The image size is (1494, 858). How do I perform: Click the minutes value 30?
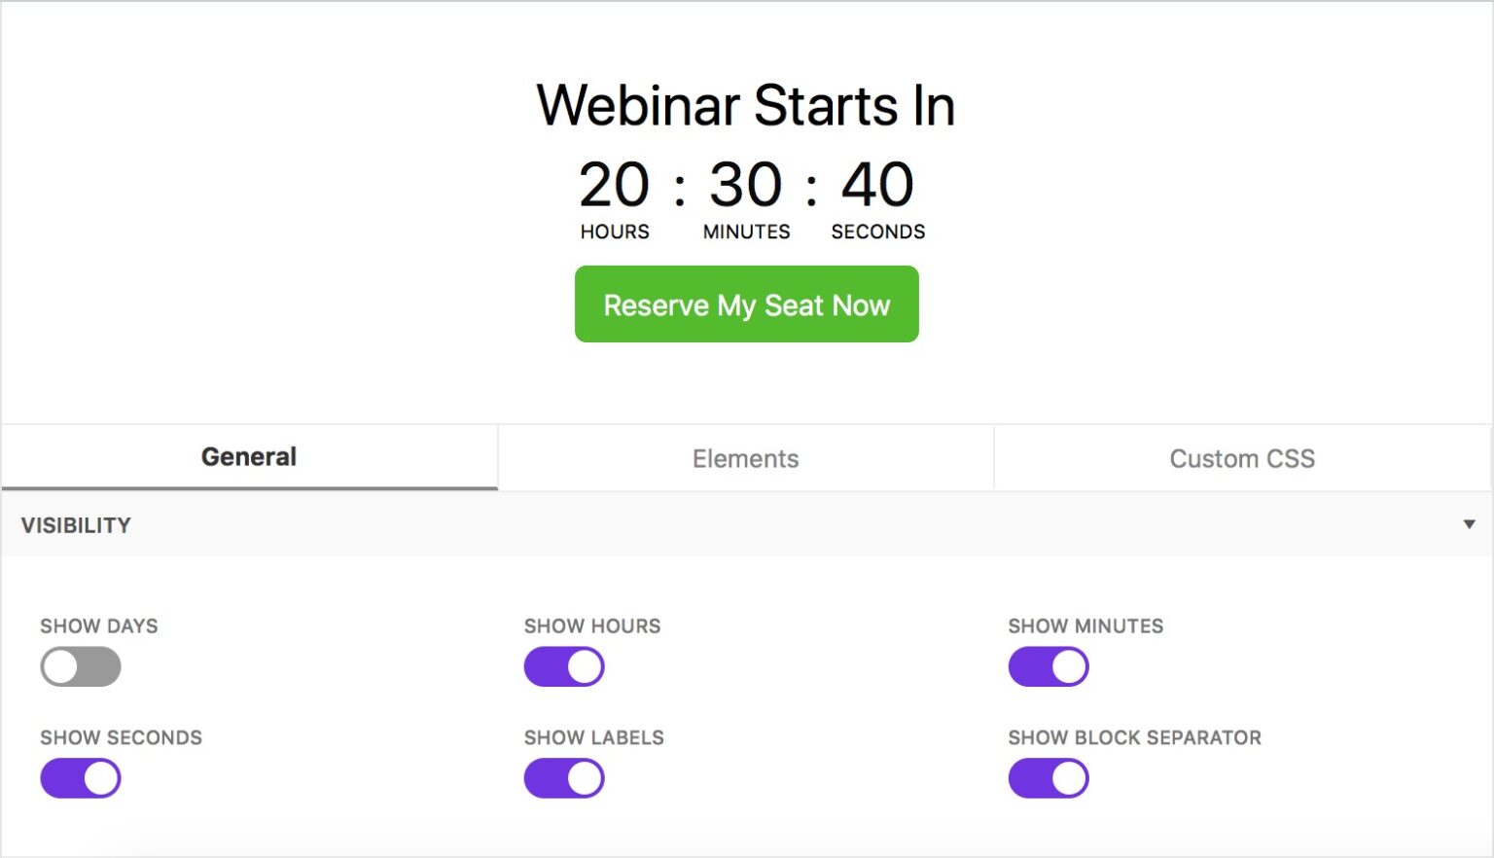pos(747,187)
